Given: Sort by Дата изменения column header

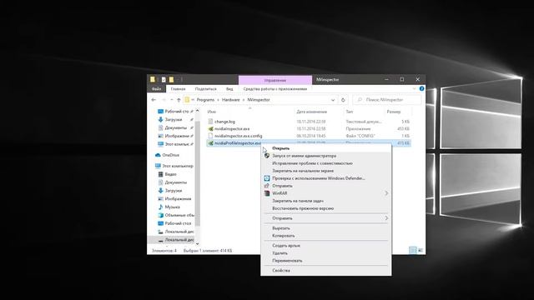Looking at the screenshot, I should click(x=311, y=112).
